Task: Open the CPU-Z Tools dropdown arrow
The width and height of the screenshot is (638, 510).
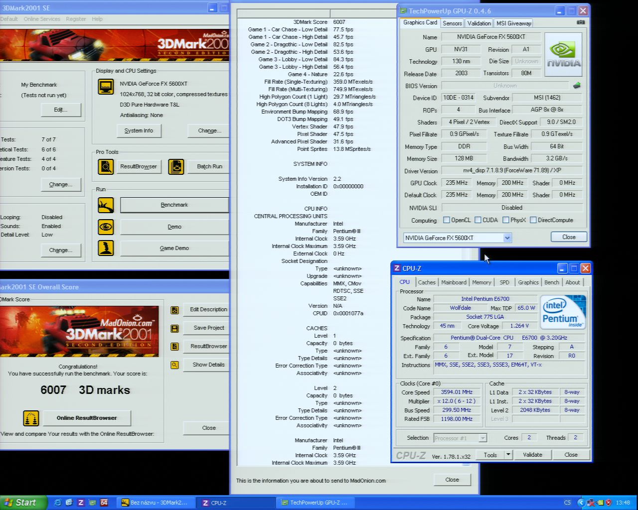Action: pyautogui.click(x=508, y=455)
